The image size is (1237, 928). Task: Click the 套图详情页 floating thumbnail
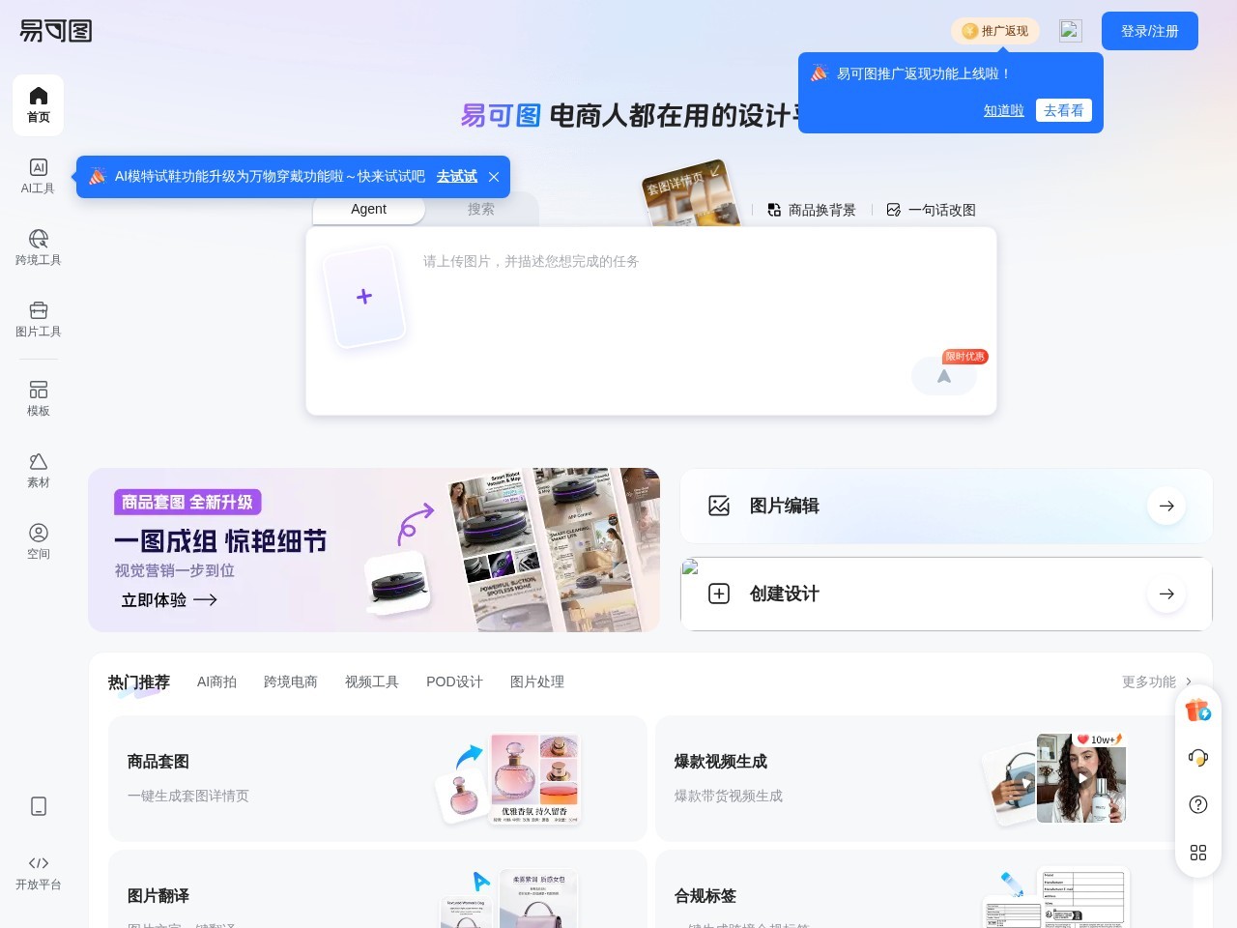click(x=690, y=193)
